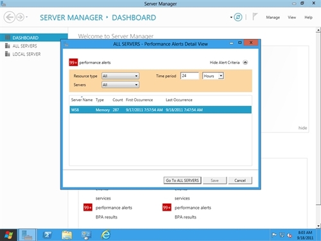Open File Explorer from taskbar
The image size is (321, 241).
click(x=67, y=235)
